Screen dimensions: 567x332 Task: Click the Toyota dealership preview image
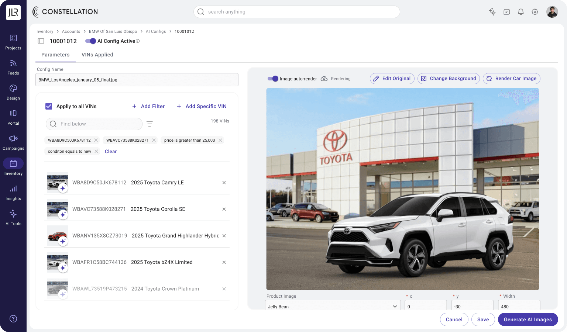pyautogui.click(x=403, y=189)
